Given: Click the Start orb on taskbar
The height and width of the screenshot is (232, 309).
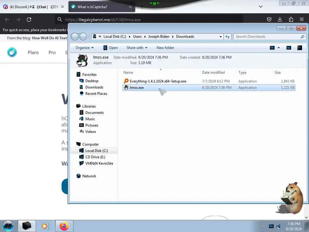Looking at the screenshot, I should coord(8,226).
